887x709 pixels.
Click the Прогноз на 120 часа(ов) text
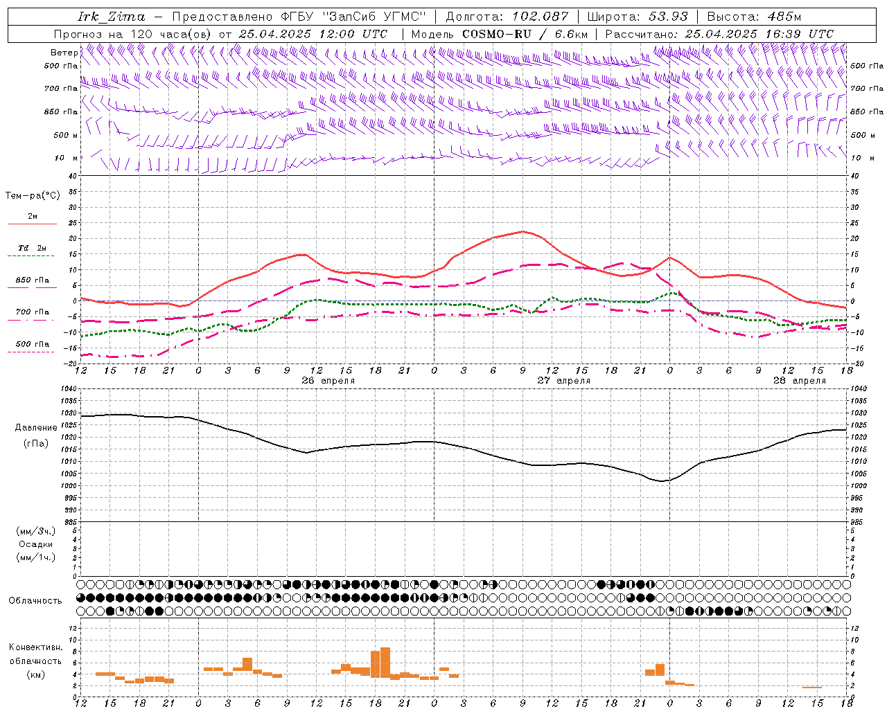pyautogui.click(x=134, y=34)
